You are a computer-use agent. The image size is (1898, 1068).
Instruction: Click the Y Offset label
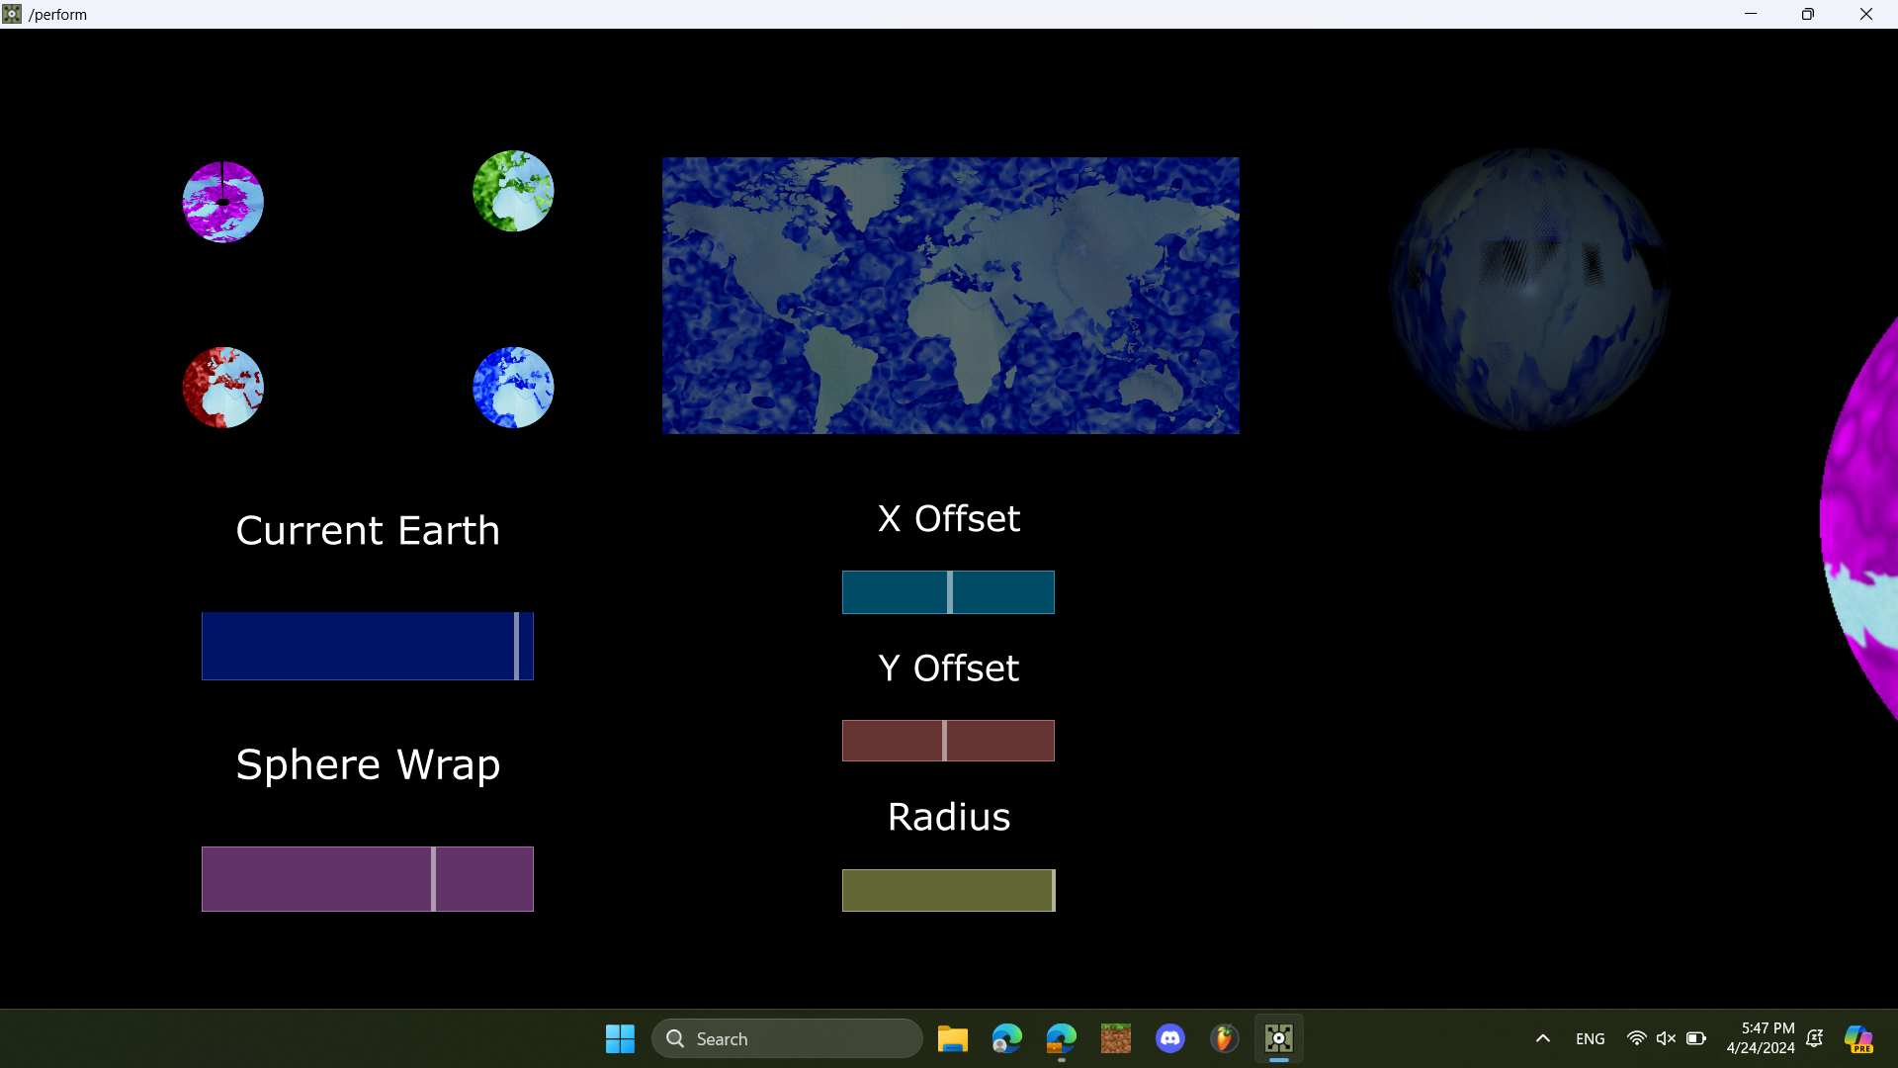(x=949, y=668)
